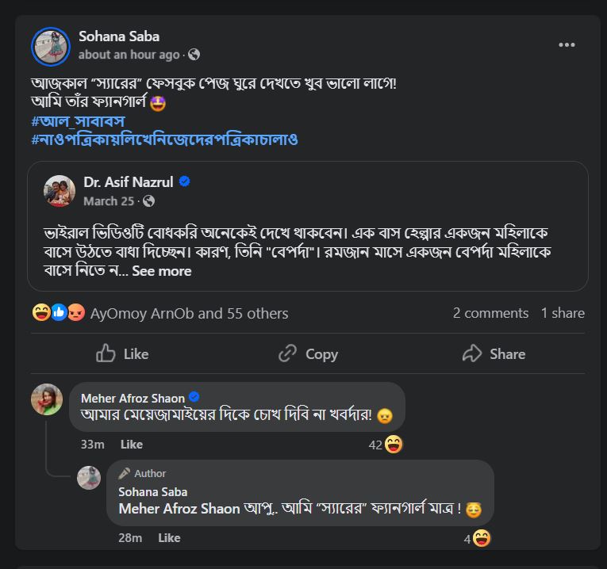Click the laughing reaction on Sohana's reply

[x=482, y=538]
